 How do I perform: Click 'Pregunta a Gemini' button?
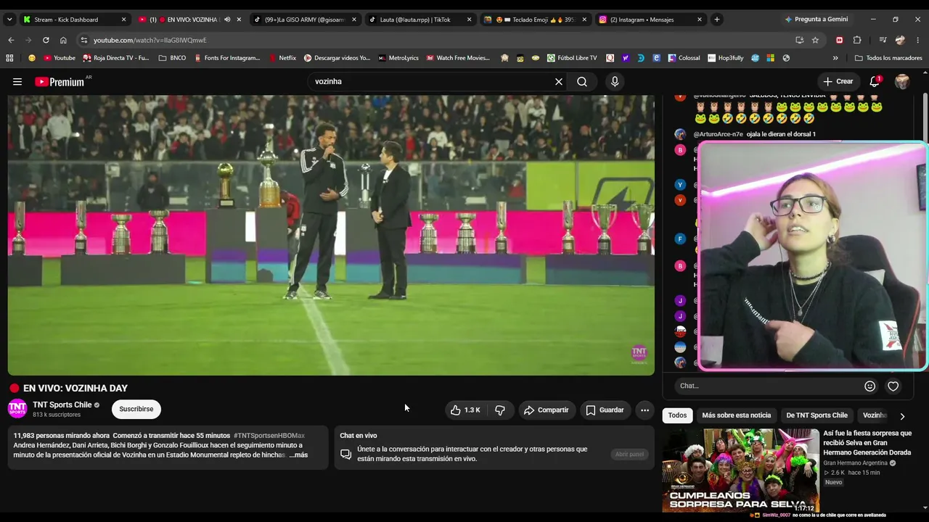(816, 20)
